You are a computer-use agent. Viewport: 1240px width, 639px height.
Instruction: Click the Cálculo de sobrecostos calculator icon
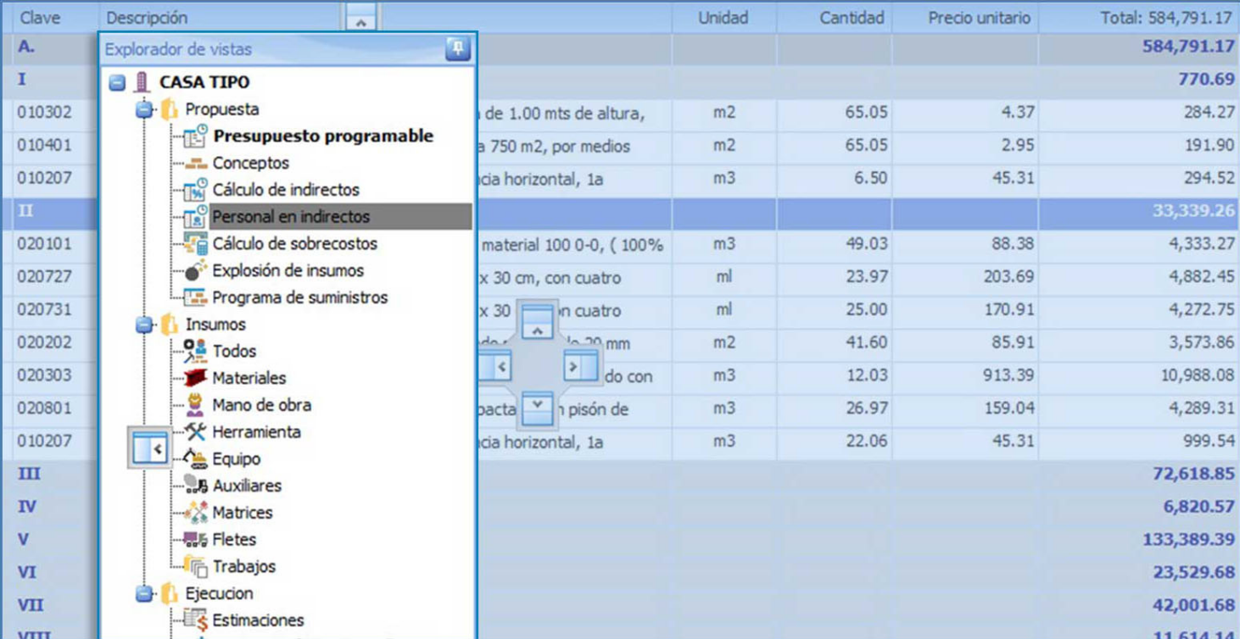[x=196, y=244]
